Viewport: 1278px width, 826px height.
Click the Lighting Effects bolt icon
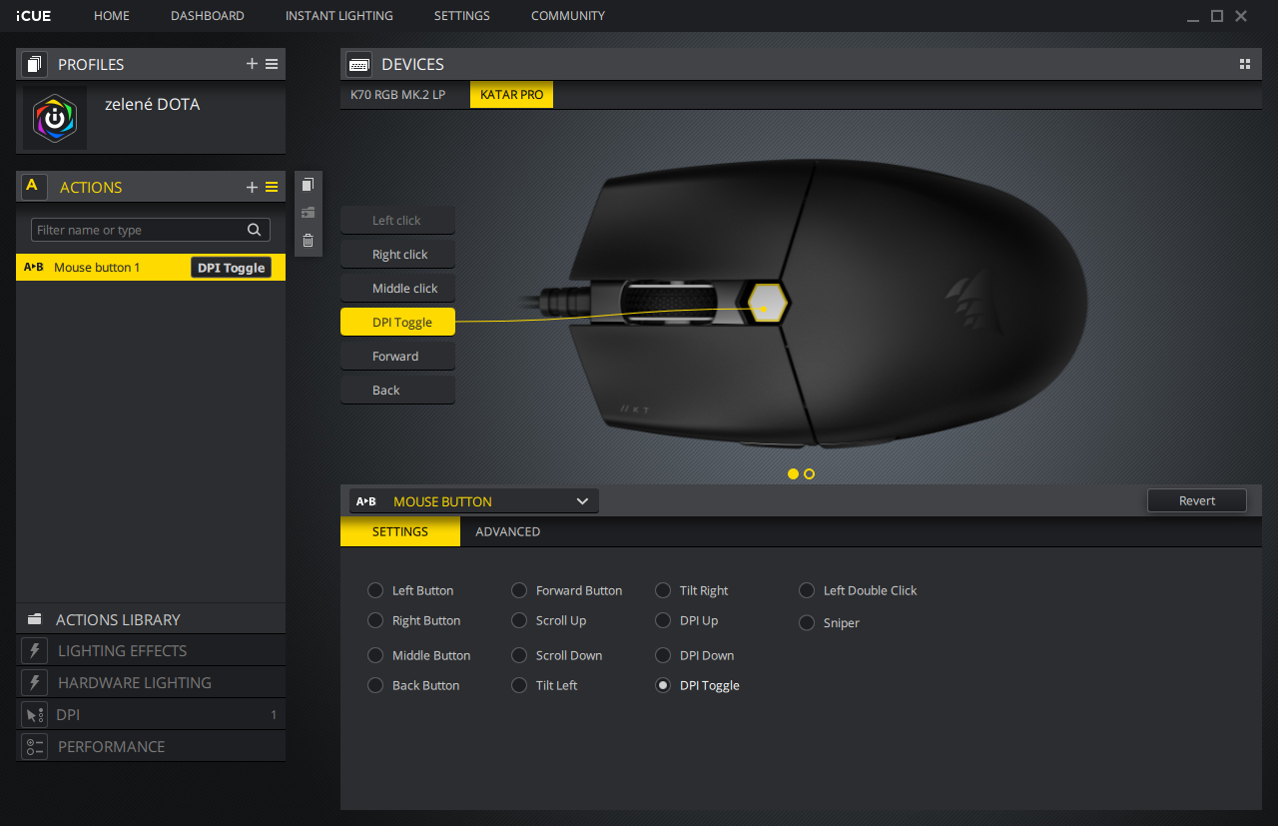click(x=35, y=651)
